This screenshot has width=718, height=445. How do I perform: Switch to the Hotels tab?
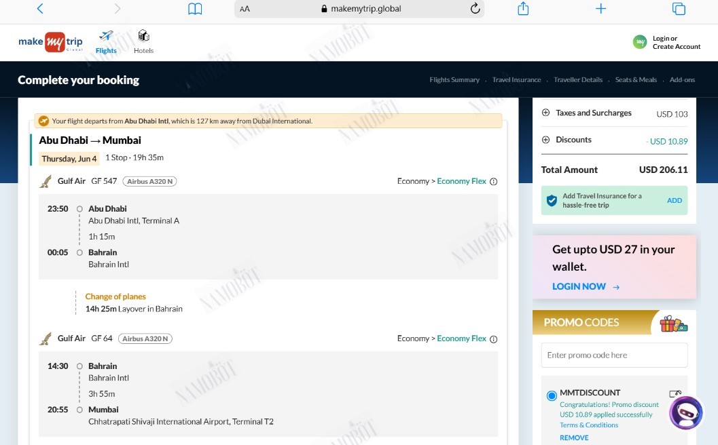[144, 42]
